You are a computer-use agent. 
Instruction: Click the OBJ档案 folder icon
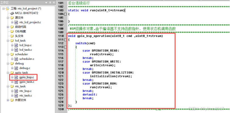point(12,31)
